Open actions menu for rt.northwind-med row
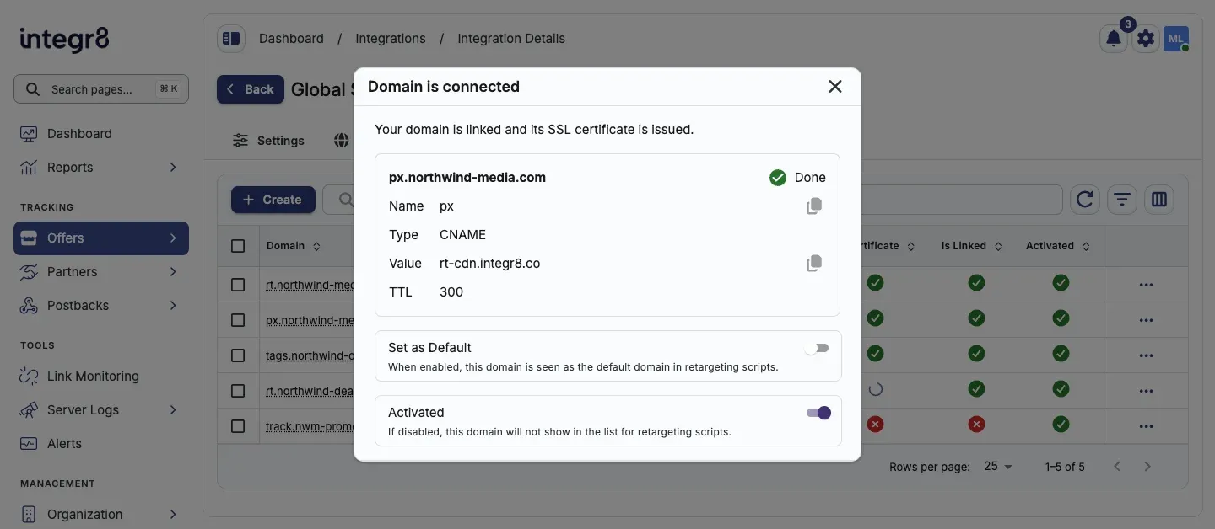Image resolution: width=1215 pixels, height=529 pixels. point(1146,285)
